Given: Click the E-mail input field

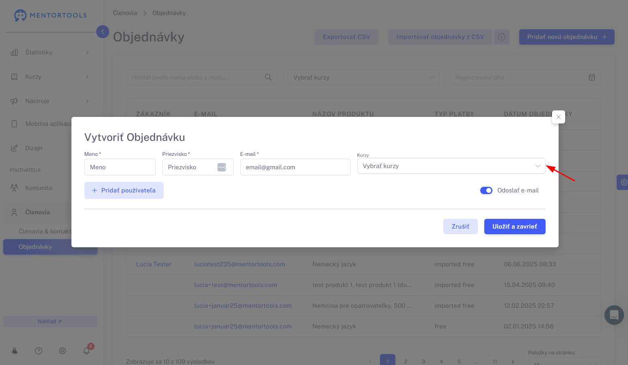Looking at the screenshot, I should coord(295,167).
